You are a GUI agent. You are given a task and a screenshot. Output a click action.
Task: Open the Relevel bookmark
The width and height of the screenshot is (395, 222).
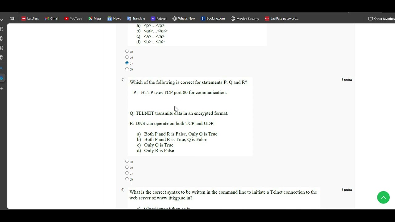tap(159, 18)
